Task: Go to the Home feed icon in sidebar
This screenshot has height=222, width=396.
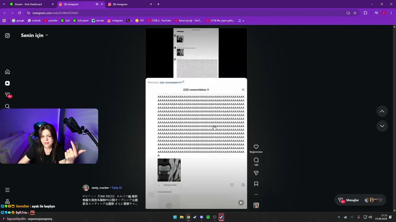Action: [x=7, y=72]
